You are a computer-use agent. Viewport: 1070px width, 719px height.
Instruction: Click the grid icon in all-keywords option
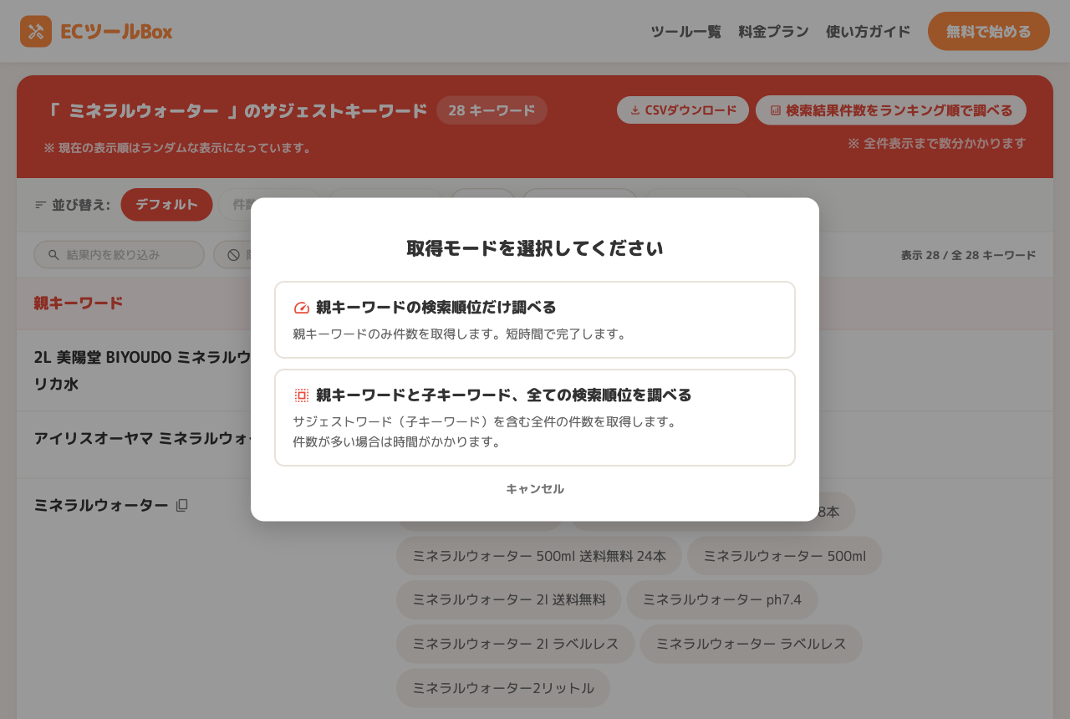(302, 395)
